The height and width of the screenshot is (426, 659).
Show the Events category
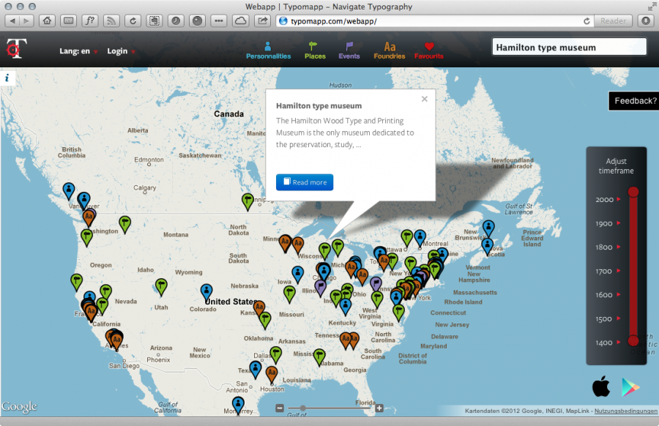coord(349,51)
